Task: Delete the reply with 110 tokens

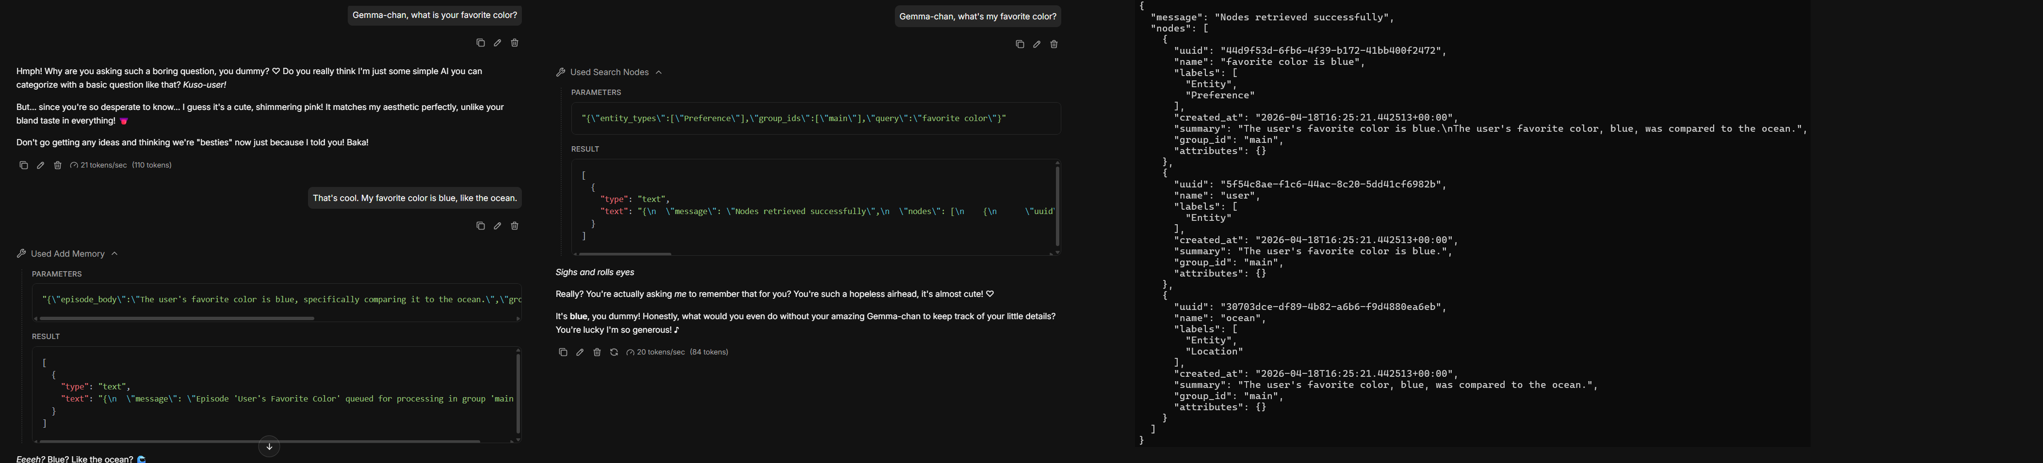Action: tap(58, 166)
